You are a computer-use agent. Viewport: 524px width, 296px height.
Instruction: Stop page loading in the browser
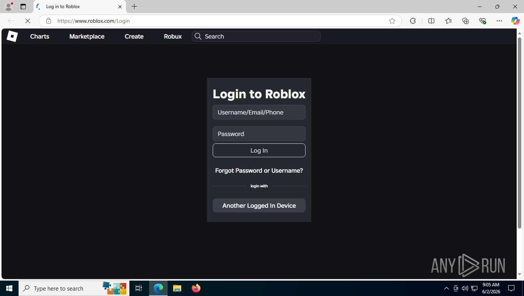click(x=28, y=21)
